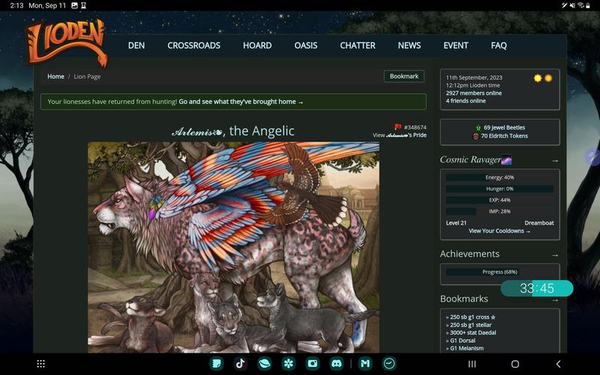Image resolution: width=600 pixels, height=375 pixels.
Task: Click the image notification icon in status bar
Action: [74, 5]
